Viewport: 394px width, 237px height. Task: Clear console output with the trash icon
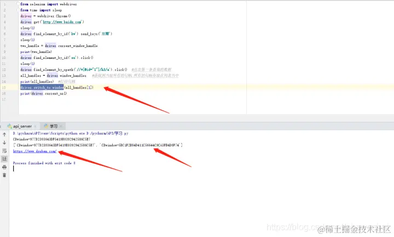[4, 175]
